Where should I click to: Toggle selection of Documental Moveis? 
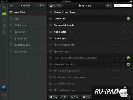point(128,25)
